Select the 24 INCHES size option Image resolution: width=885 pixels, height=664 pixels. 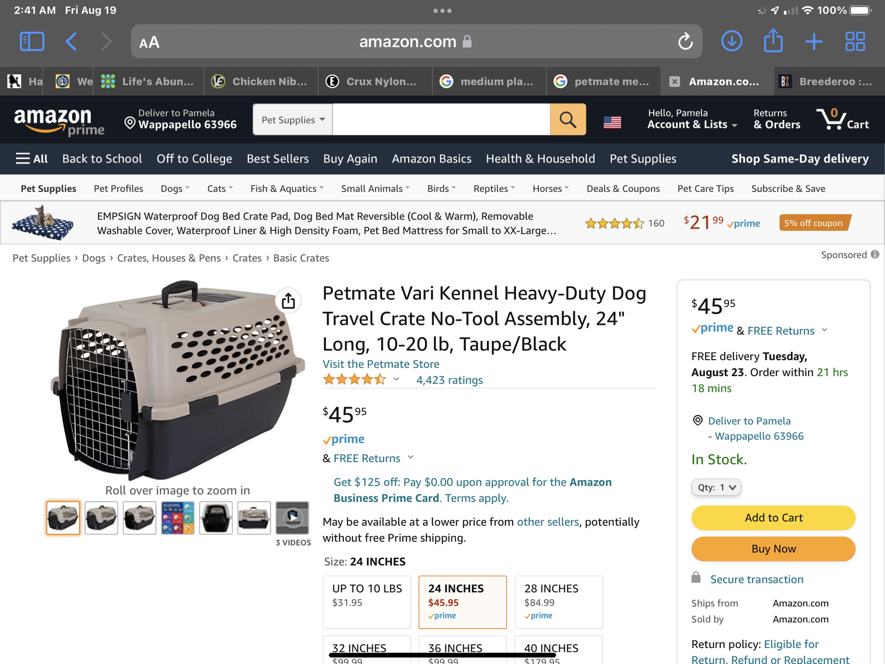point(462,601)
